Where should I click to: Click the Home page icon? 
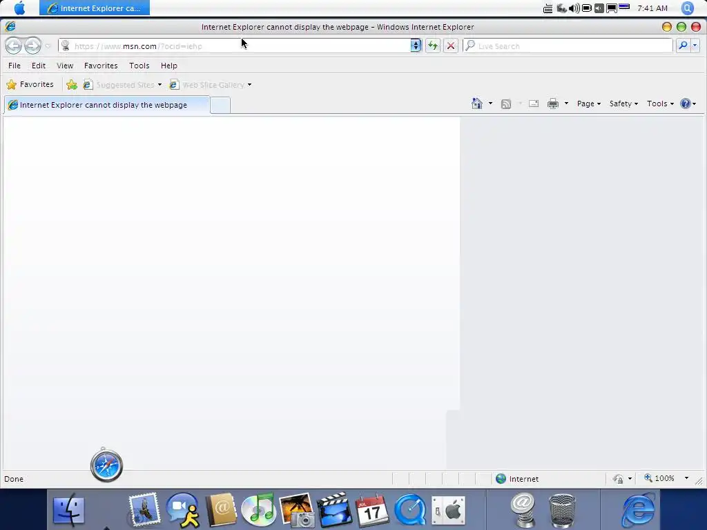[x=477, y=104]
